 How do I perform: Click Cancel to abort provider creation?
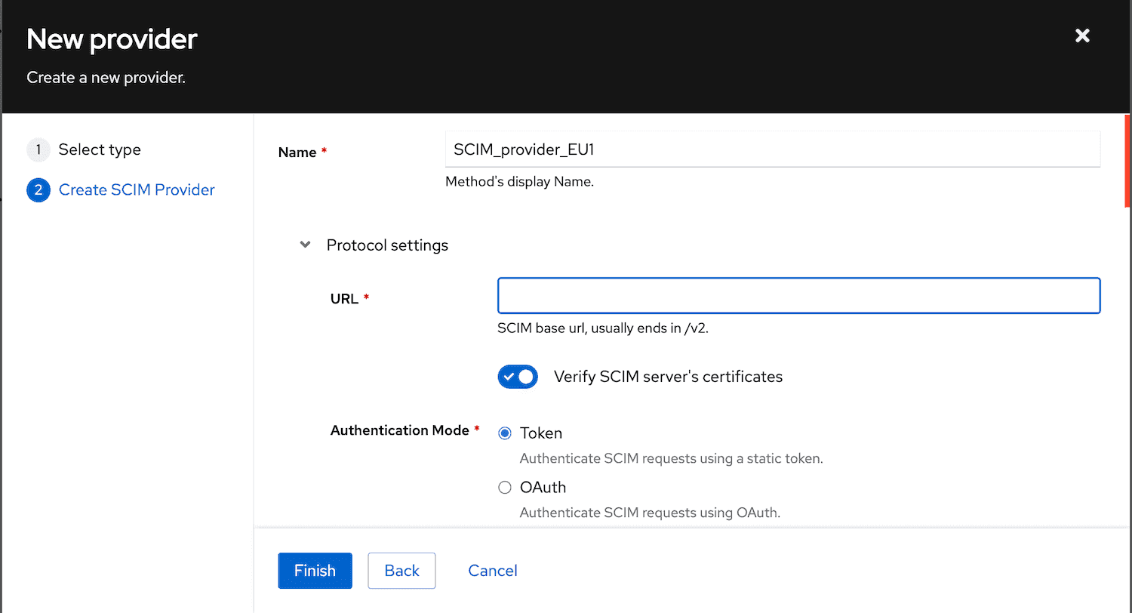492,570
